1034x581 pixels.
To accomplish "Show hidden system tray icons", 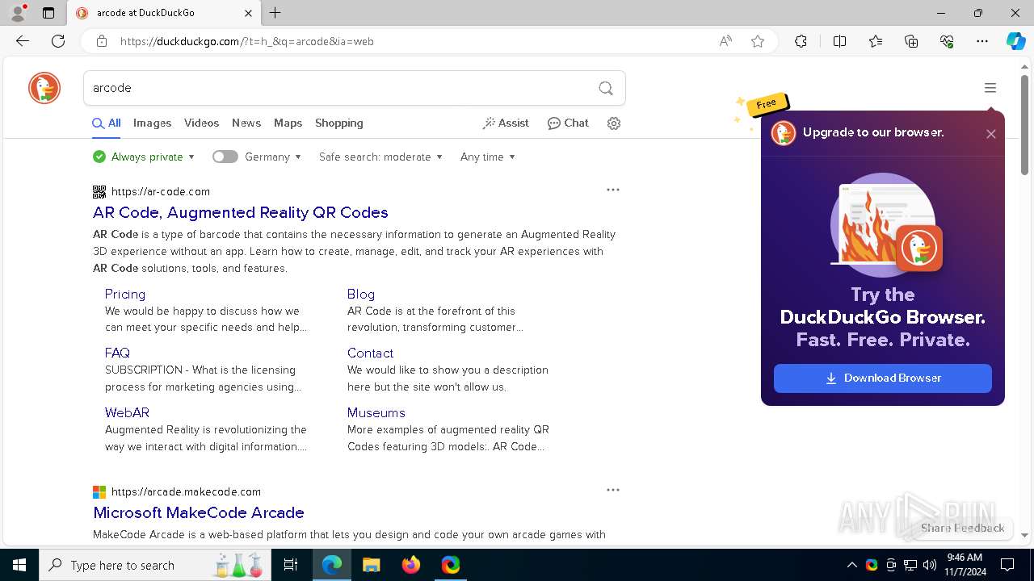I will 851,565.
